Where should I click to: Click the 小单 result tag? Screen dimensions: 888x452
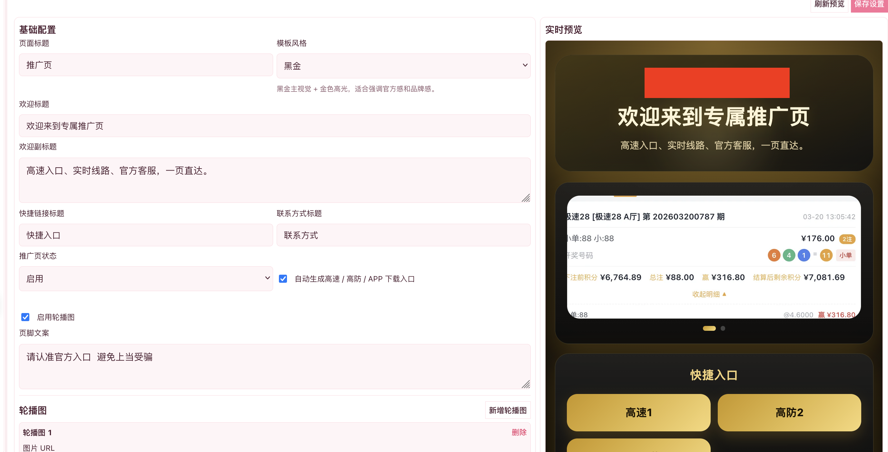pyautogui.click(x=846, y=255)
